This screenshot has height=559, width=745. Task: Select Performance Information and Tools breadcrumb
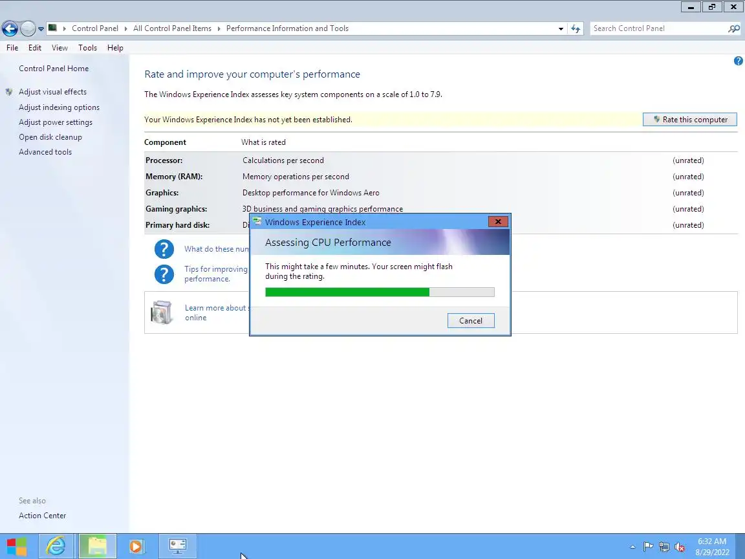(287, 28)
